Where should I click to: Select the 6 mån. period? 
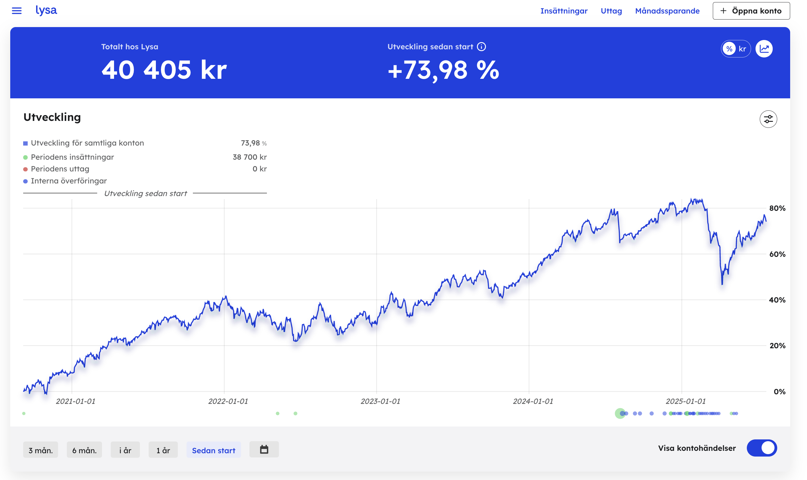[84, 450]
